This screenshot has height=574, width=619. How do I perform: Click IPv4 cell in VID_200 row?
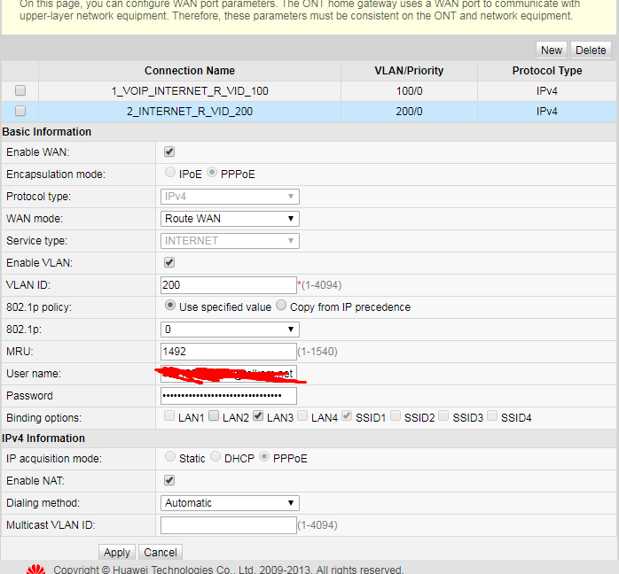pyautogui.click(x=547, y=112)
